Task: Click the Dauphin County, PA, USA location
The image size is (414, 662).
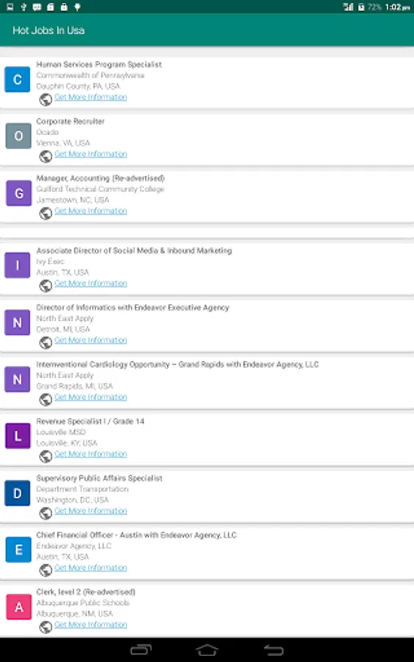Action: click(x=78, y=86)
